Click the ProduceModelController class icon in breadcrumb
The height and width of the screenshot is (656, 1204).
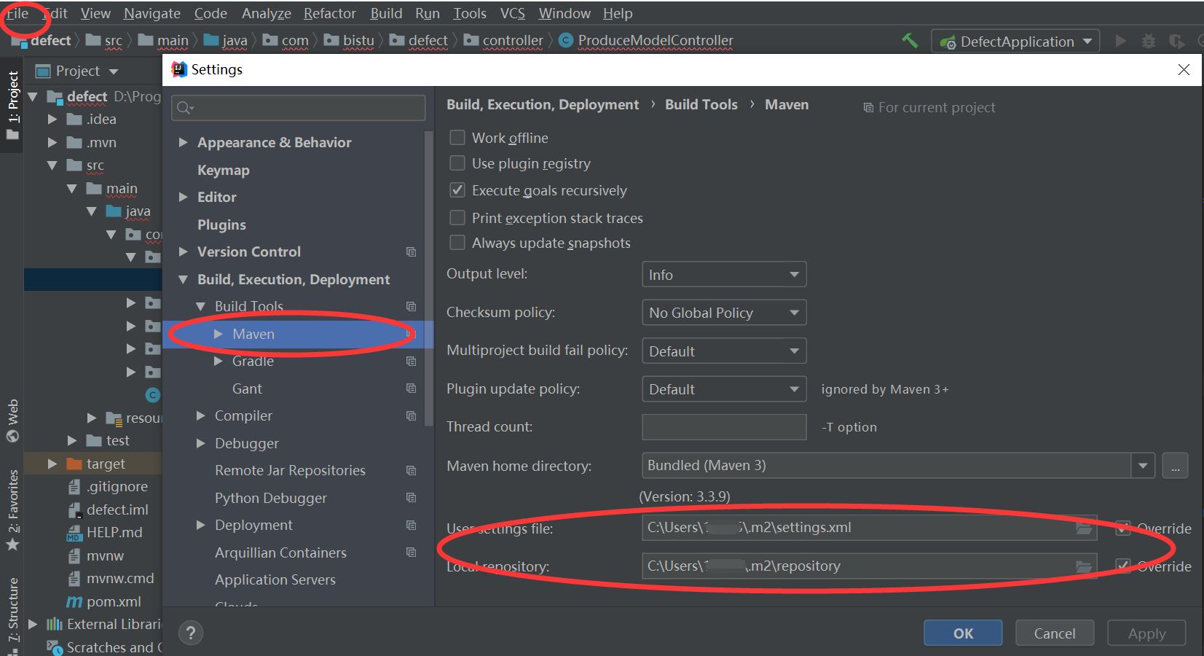tap(566, 41)
